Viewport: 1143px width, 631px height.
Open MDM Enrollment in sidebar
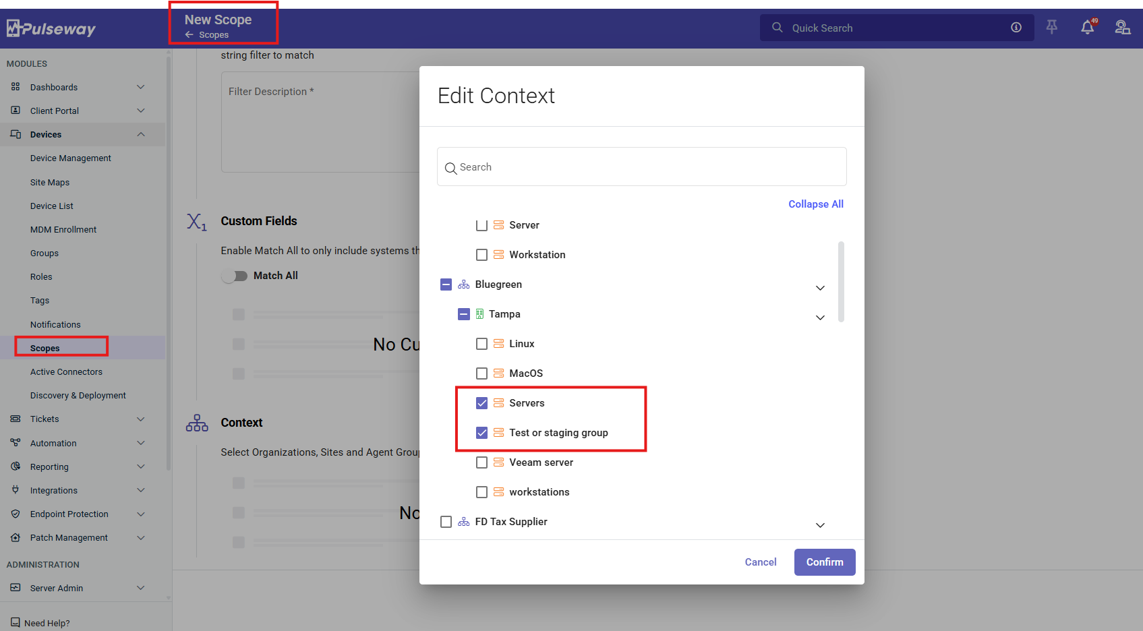[x=63, y=230]
